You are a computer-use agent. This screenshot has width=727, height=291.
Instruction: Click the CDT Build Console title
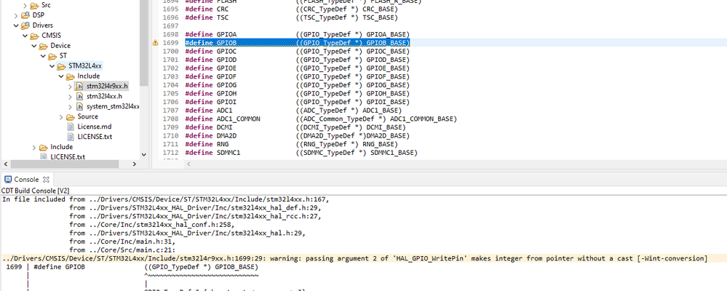coord(35,191)
